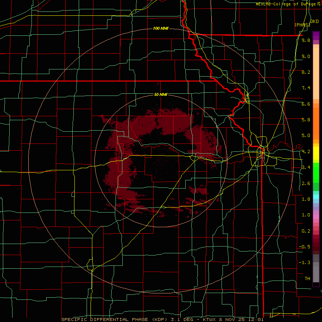Click the 100 NMI range ring label
This screenshot has width=322, height=322.
[x=161, y=28]
